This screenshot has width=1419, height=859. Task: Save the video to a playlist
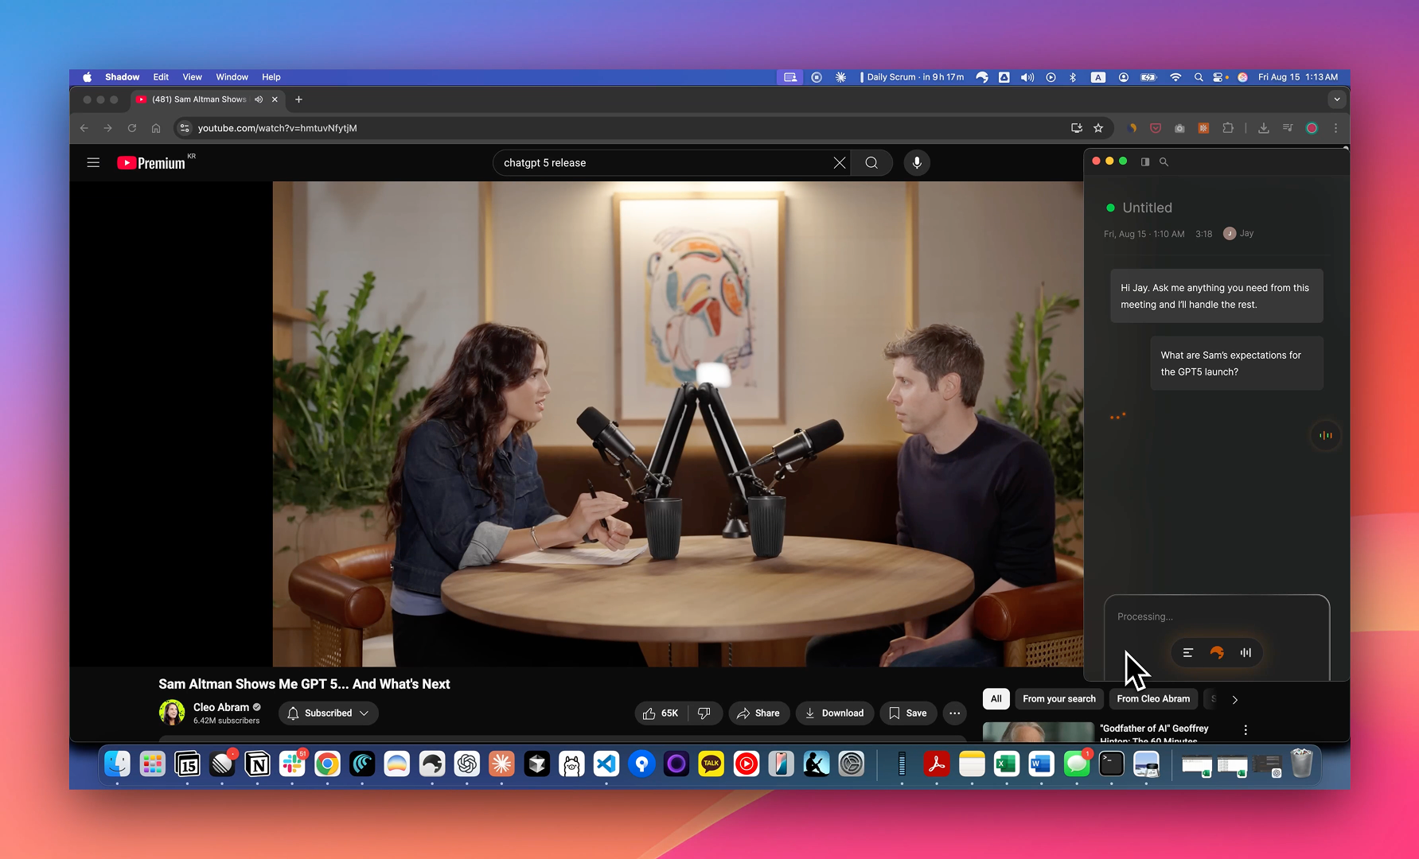[908, 713]
